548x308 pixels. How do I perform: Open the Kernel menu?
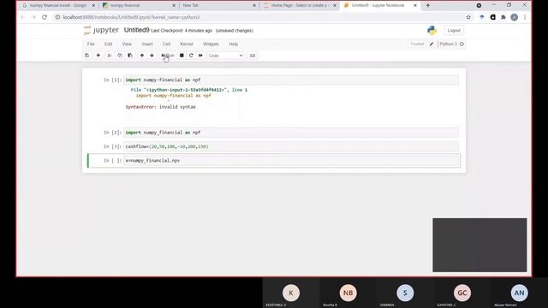point(187,44)
